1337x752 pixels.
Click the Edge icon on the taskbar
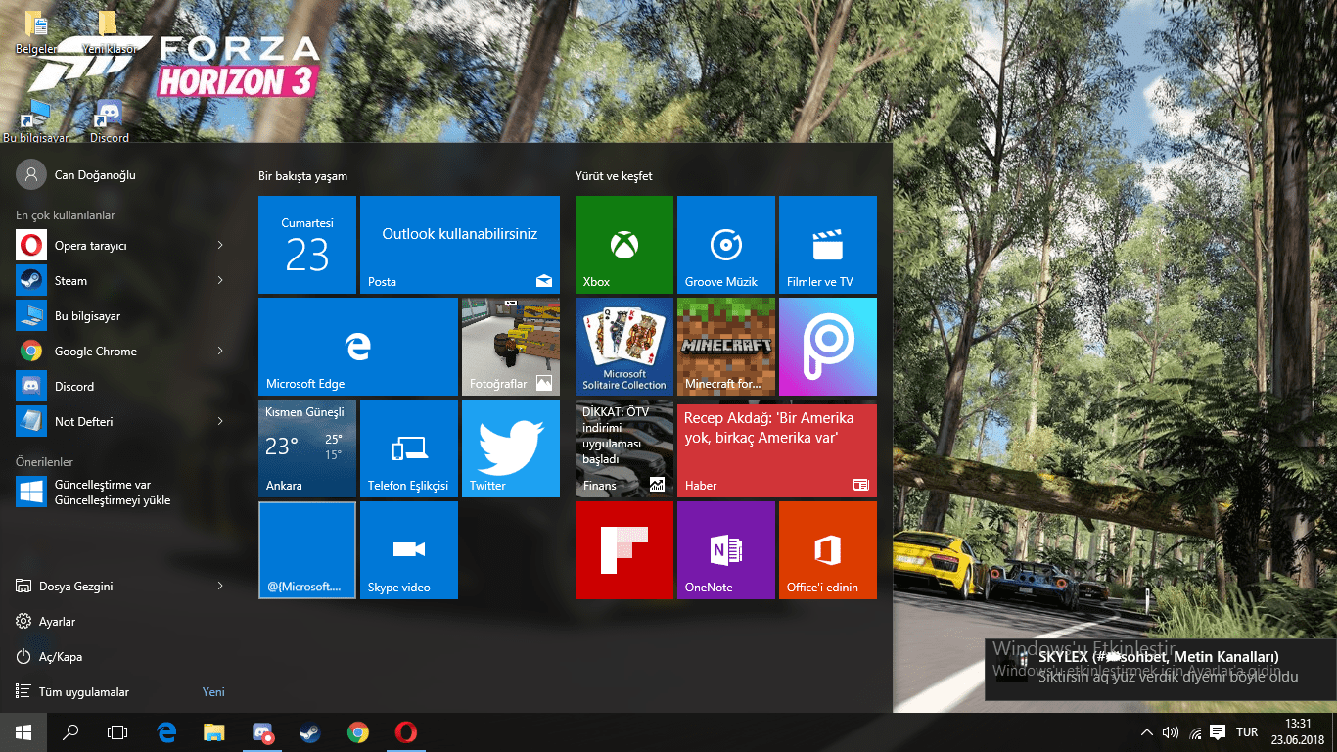[x=166, y=732]
